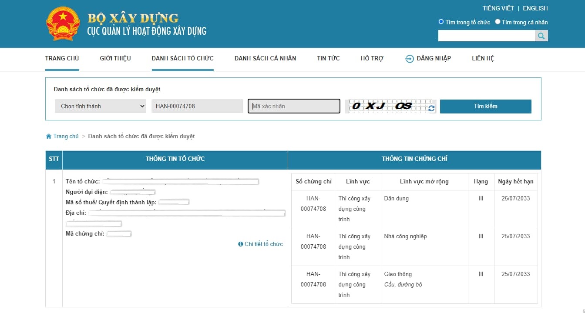
Task: Open the TIN TỨC menu item
Action: pos(328,58)
